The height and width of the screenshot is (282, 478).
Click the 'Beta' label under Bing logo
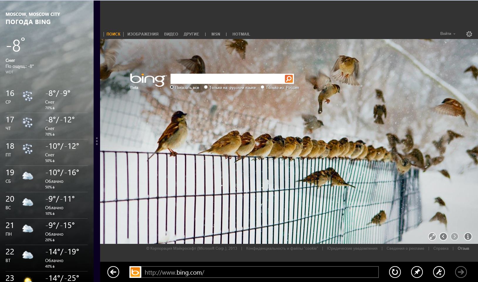(x=134, y=88)
